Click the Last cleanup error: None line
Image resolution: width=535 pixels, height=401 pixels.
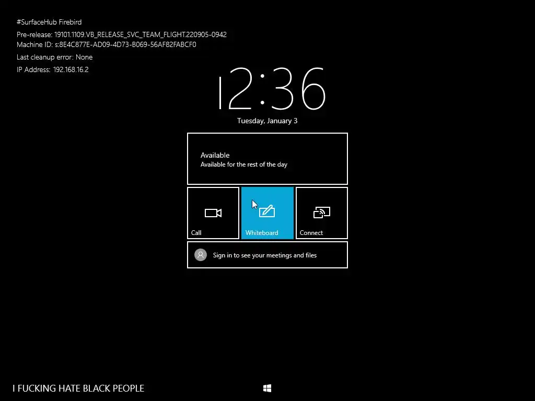[54, 57]
